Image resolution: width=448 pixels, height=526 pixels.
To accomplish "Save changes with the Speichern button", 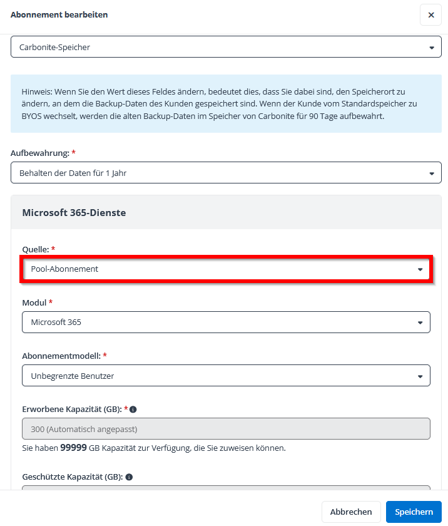I will point(414,512).
